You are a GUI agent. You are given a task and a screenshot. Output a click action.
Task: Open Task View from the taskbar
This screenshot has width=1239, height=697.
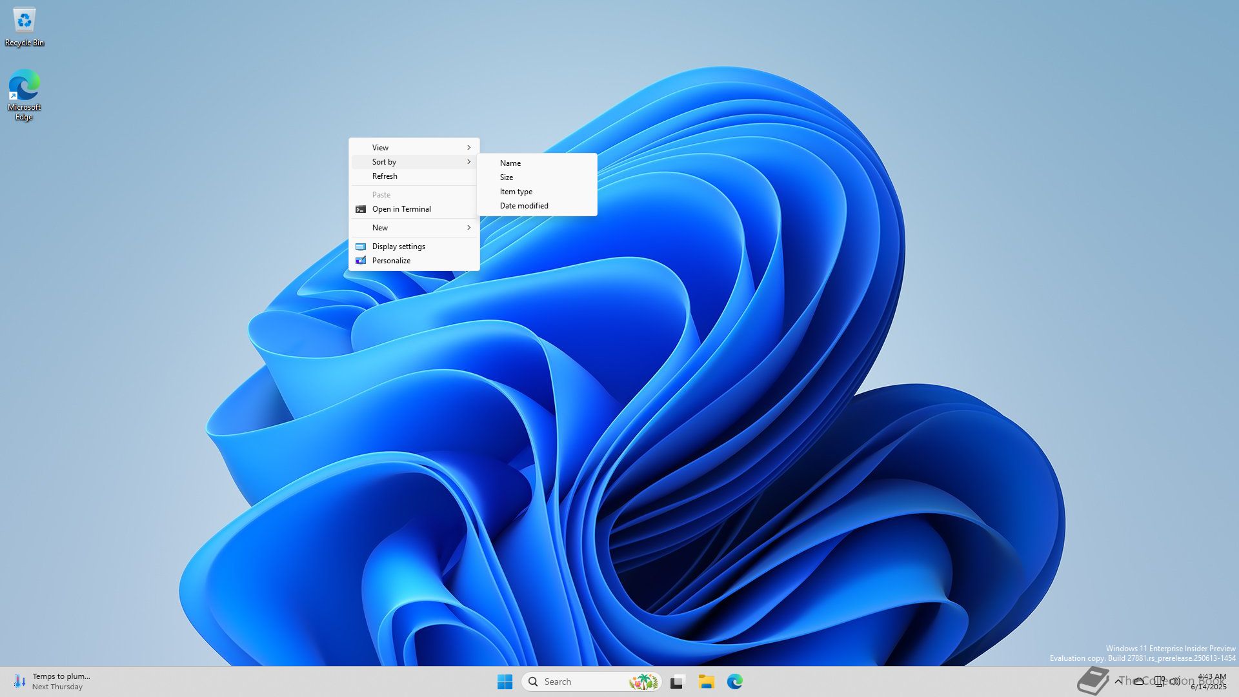point(677,682)
